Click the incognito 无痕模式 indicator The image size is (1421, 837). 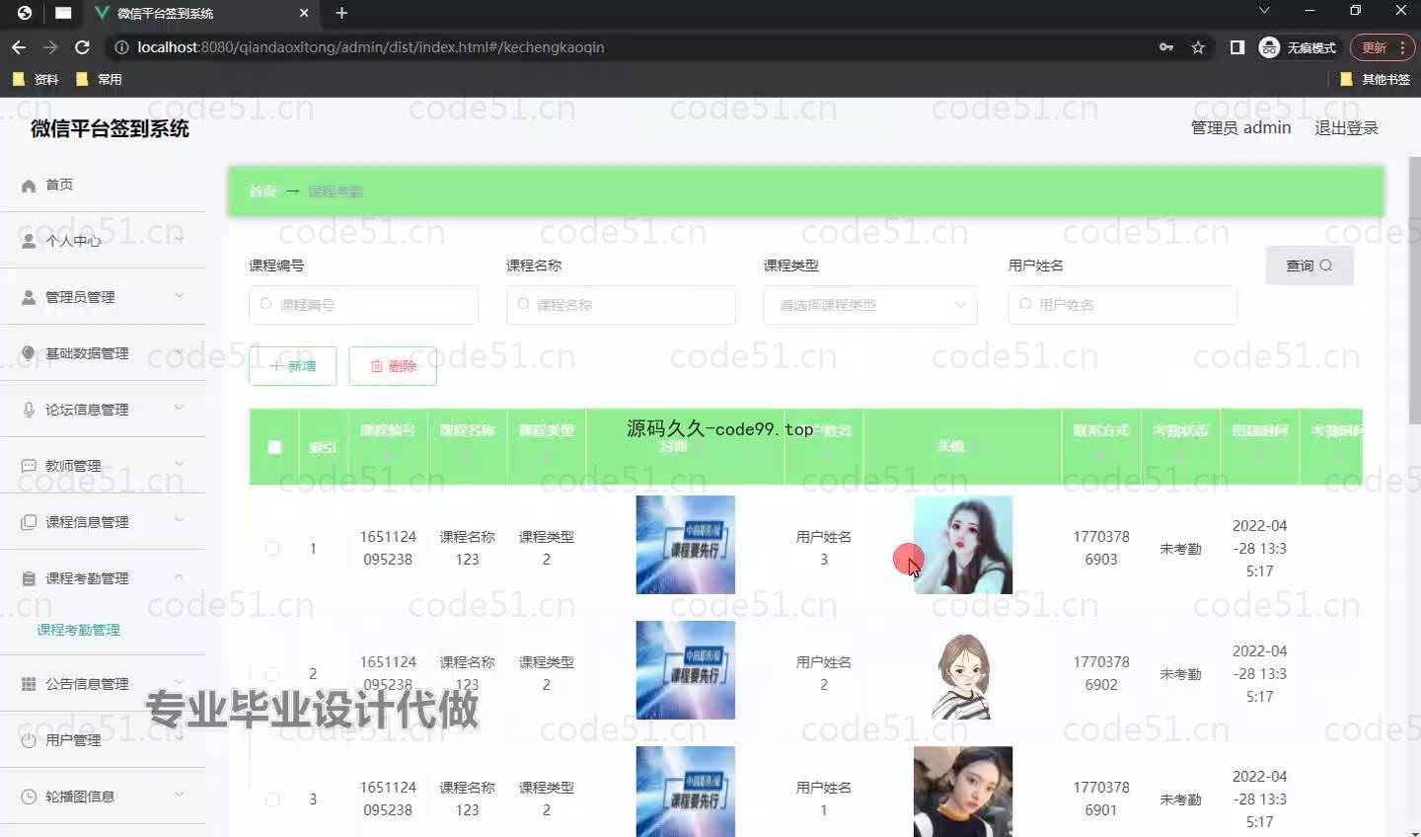coord(1298,47)
